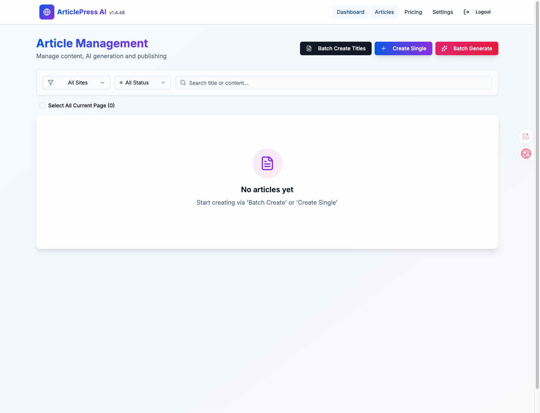Open the Pricing menu item
Image resolution: width=540 pixels, height=413 pixels.
(413, 12)
